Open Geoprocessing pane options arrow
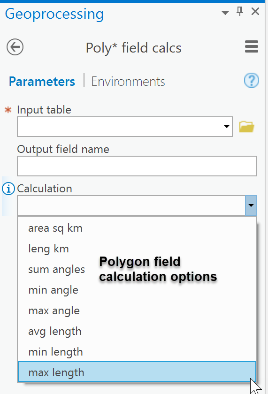Screen dimensions: 268x394 click(225, 13)
